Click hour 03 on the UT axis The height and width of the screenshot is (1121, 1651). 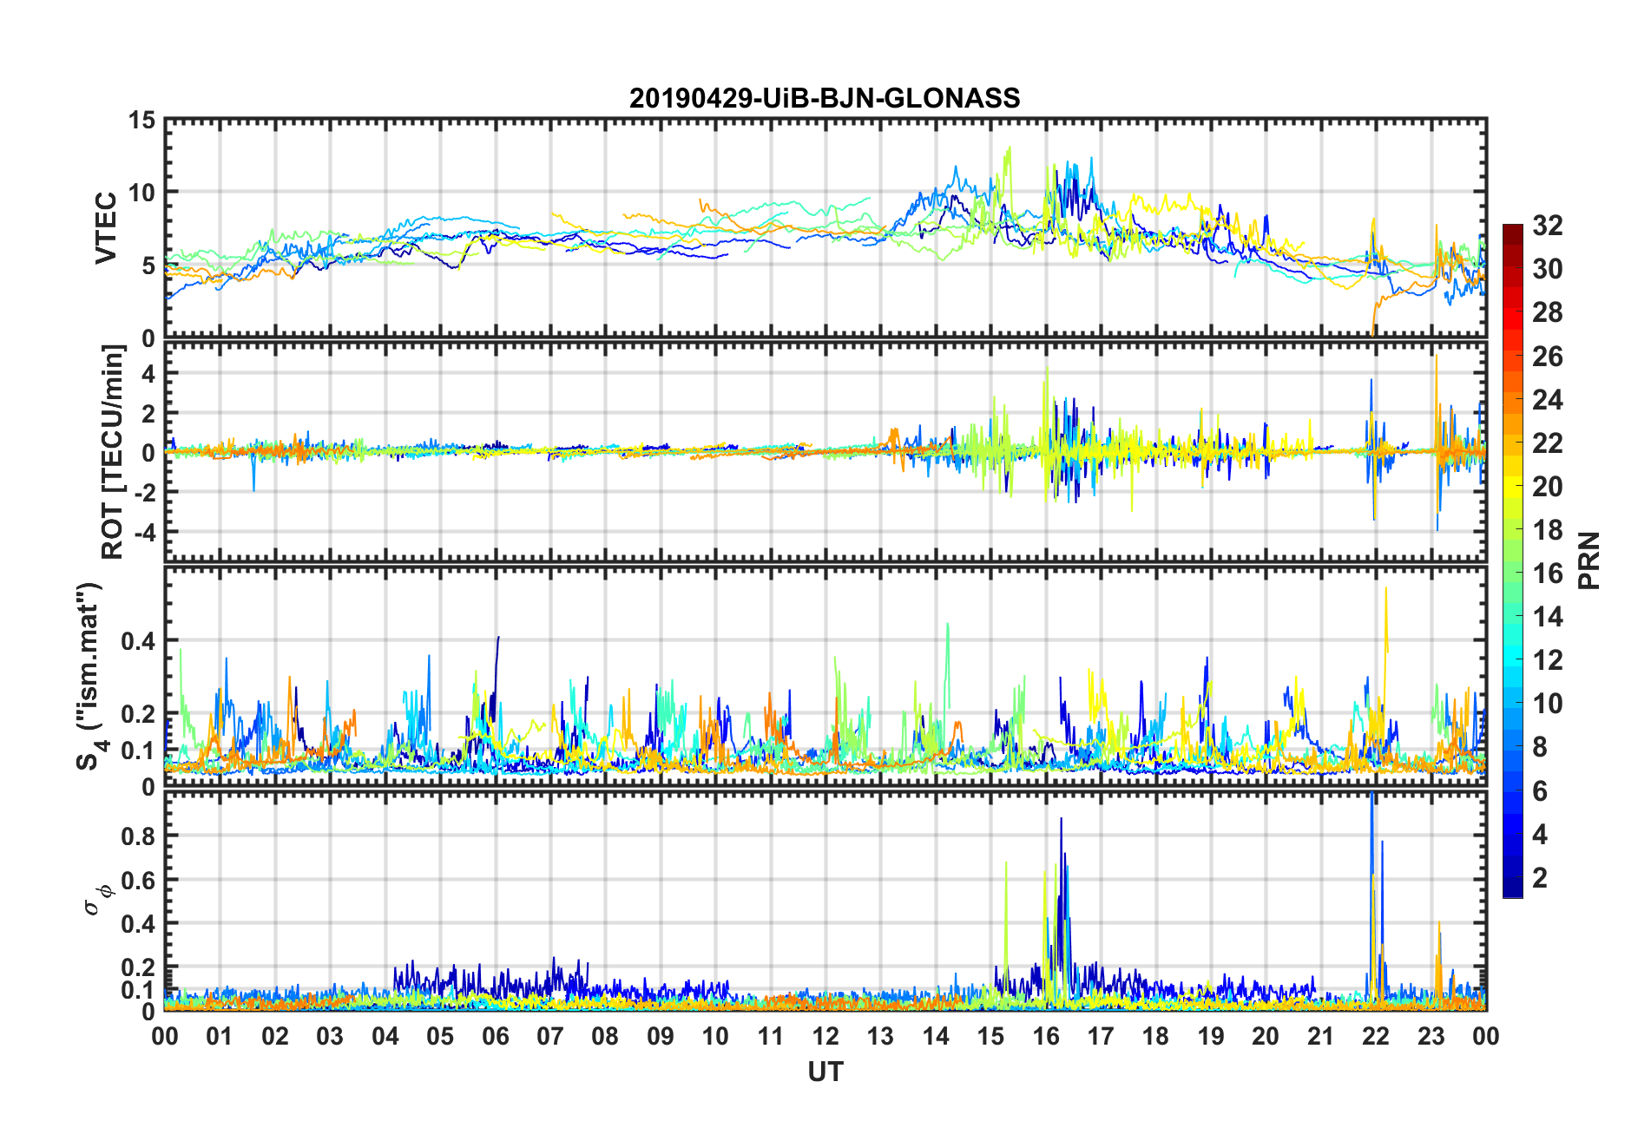(x=330, y=1037)
